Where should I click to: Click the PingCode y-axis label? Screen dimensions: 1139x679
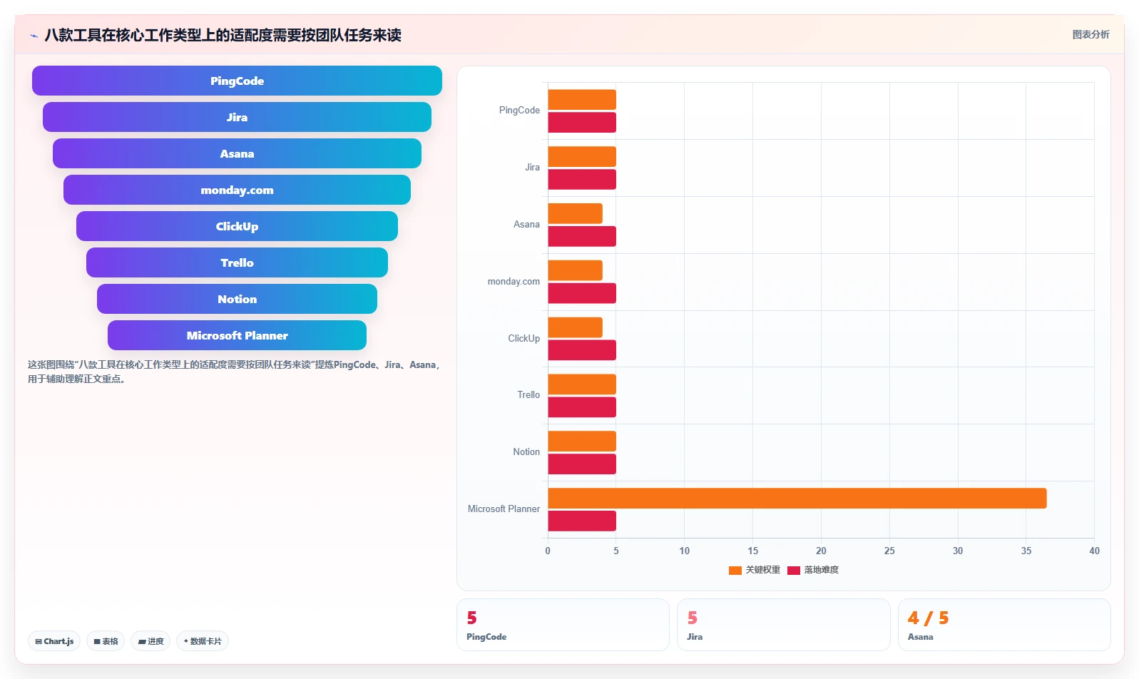coord(519,111)
